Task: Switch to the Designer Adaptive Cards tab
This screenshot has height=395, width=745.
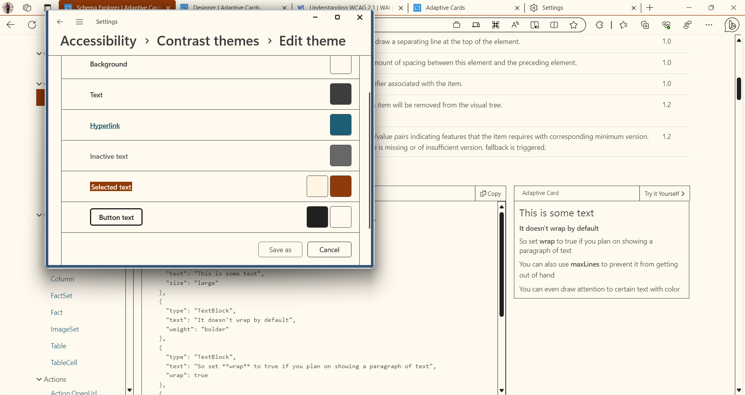Action: (x=225, y=7)
